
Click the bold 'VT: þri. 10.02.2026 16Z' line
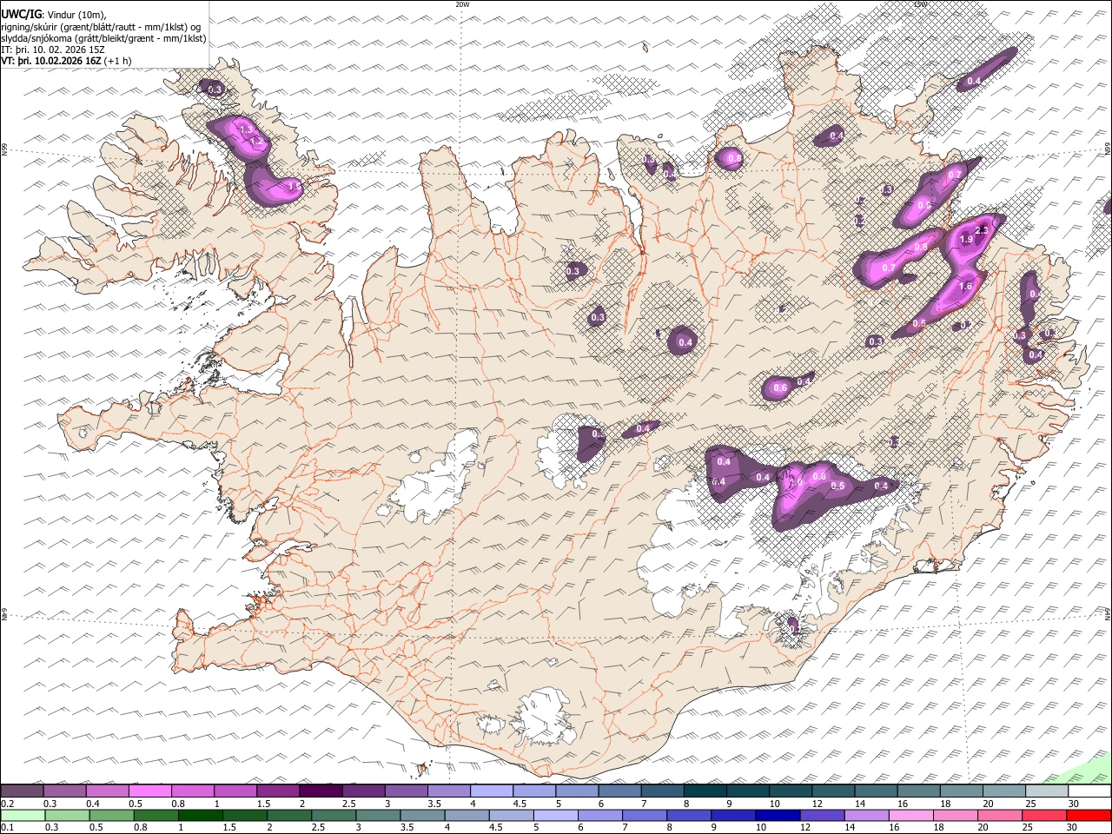(x=51, y=61)
